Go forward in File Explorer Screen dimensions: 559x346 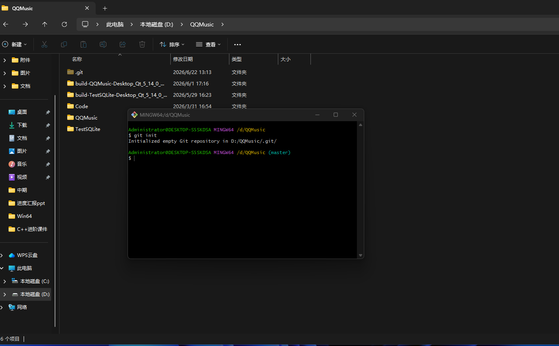point(25,24)
